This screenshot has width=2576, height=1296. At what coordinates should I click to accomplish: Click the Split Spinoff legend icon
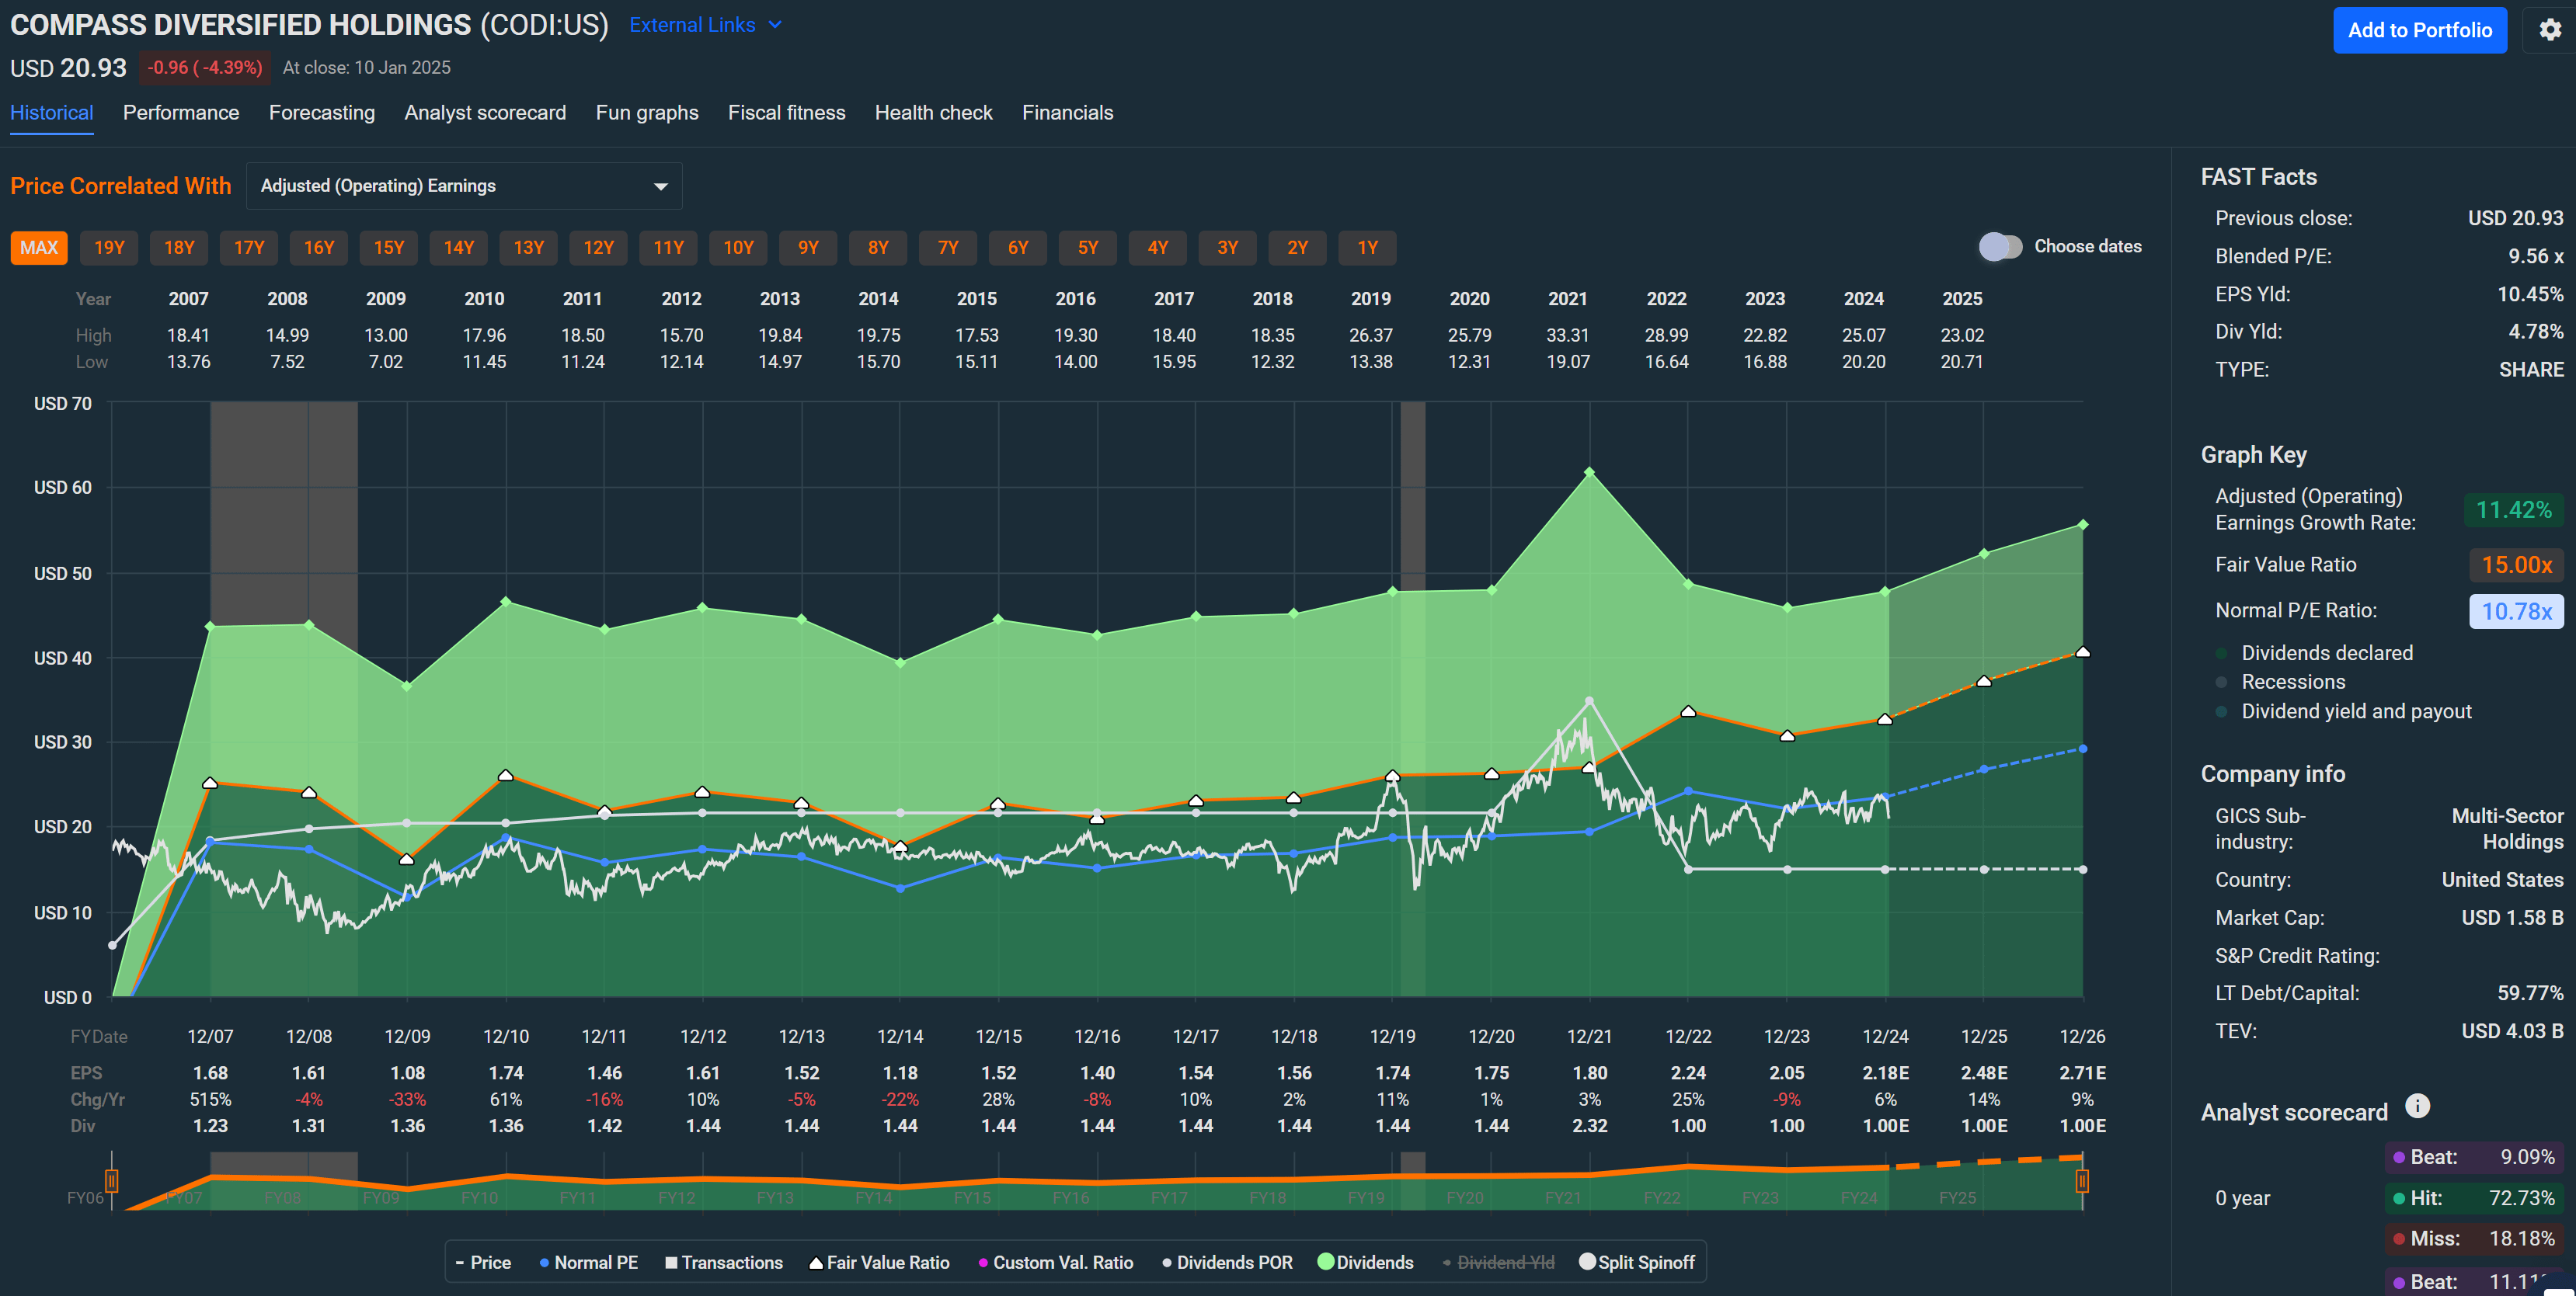pyautogui.click(x=1588, y=1262)
